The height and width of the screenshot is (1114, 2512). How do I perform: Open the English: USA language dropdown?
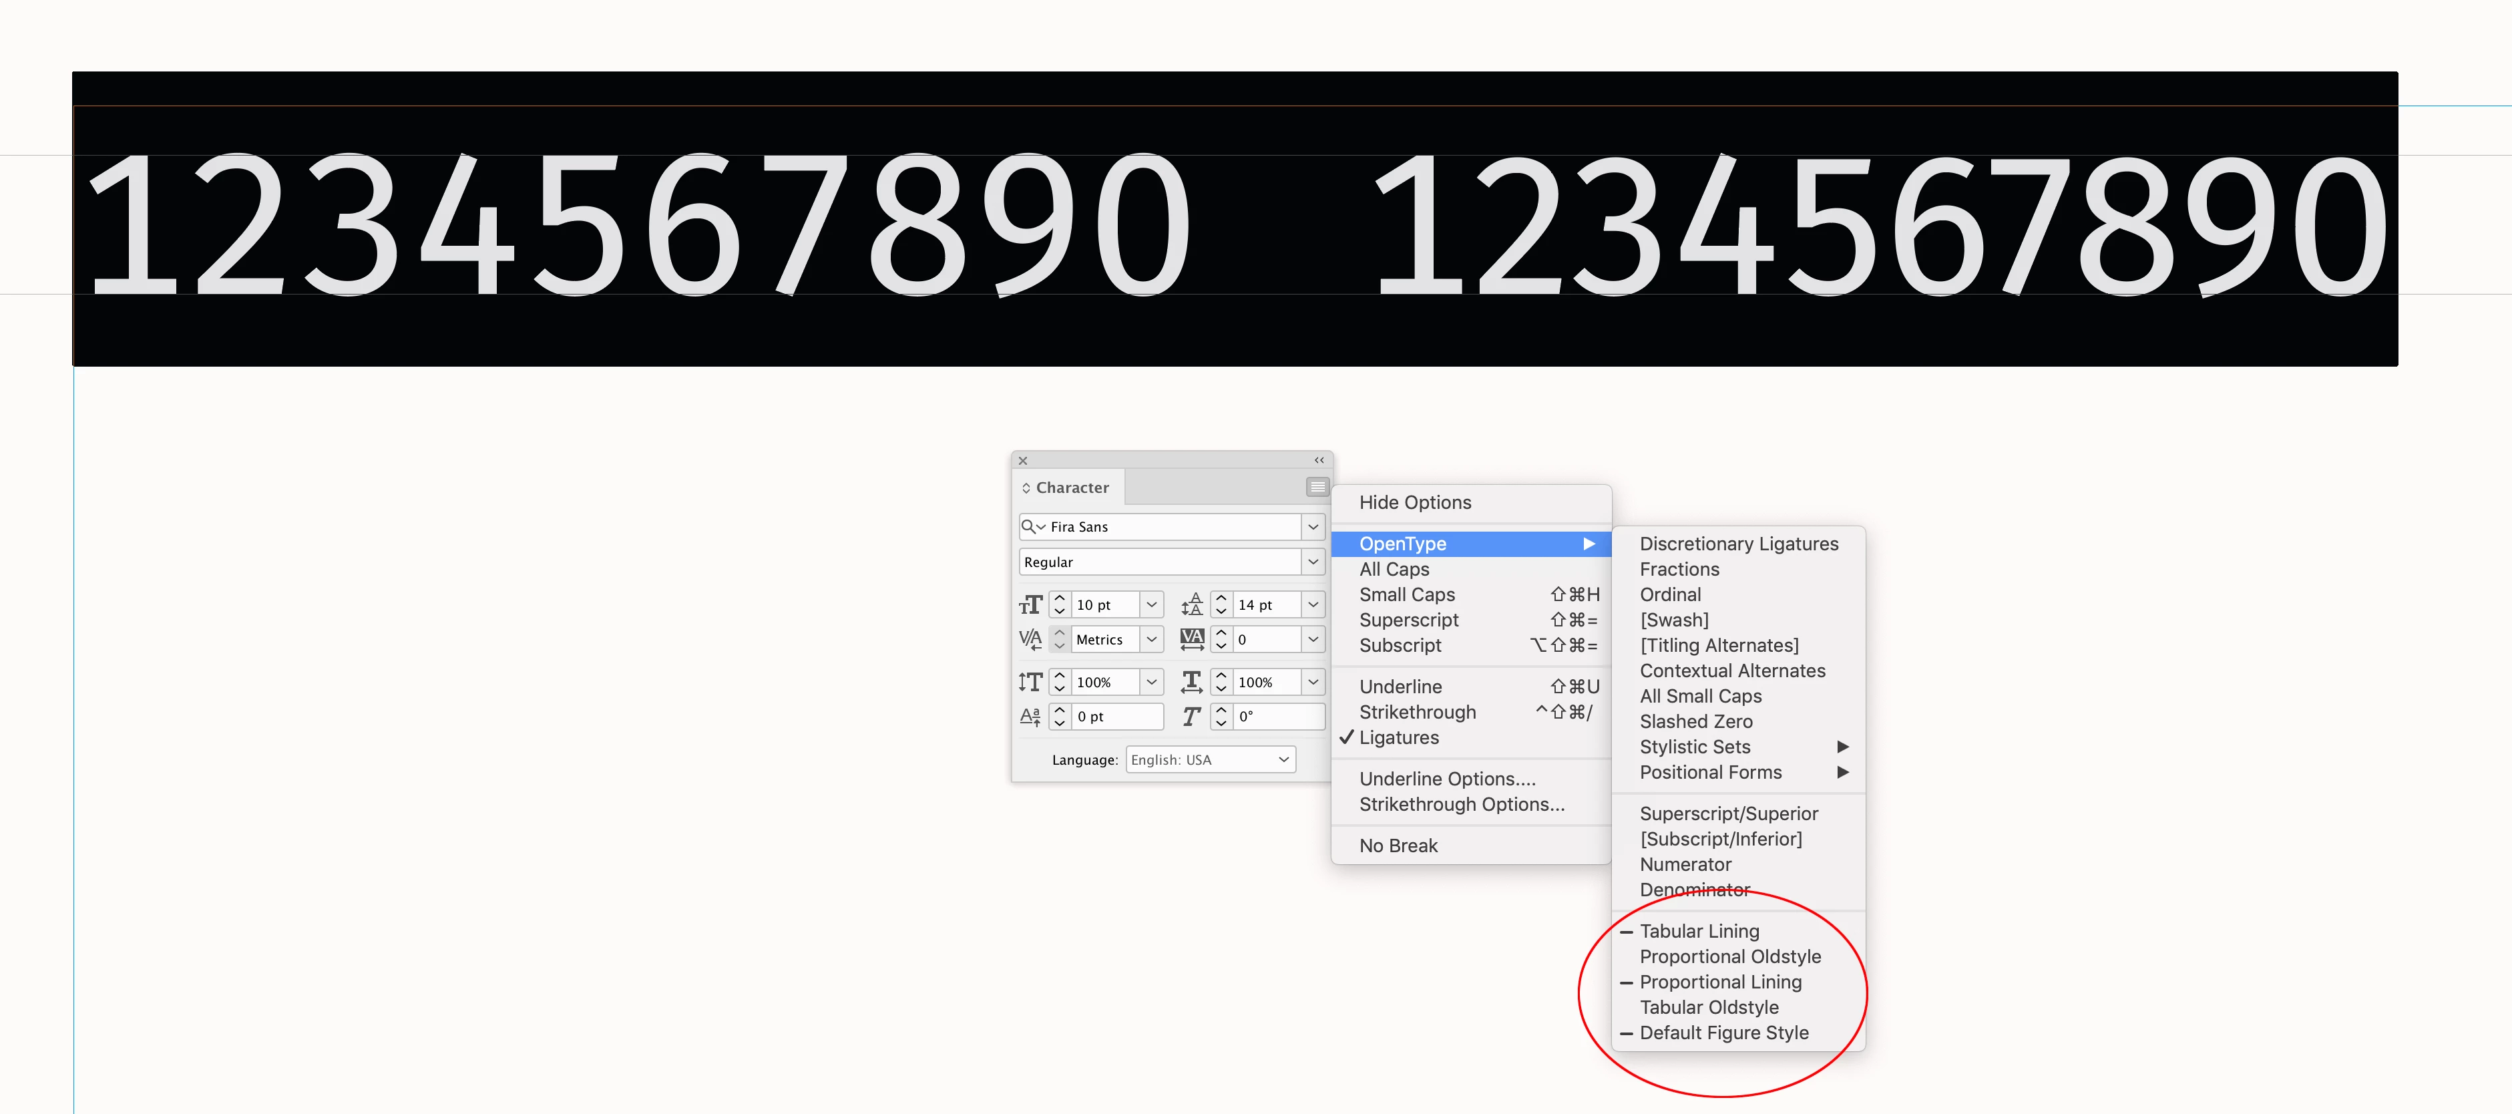click(1283, 760)
